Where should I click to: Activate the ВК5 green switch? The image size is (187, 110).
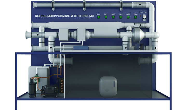(128, 17)
